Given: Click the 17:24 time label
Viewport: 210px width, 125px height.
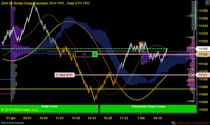Looking at the screenshot, I should tap(124, 118).
